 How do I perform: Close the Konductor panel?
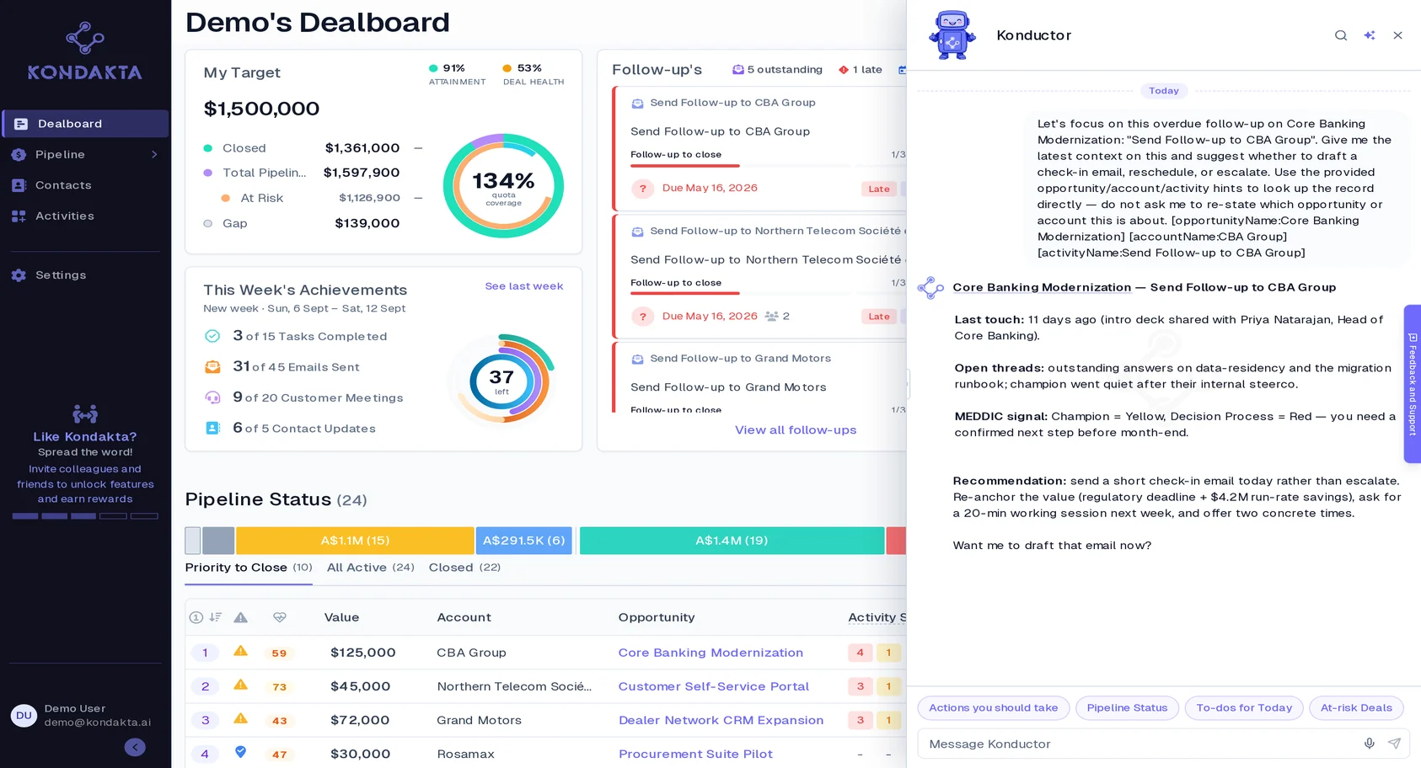click(x=1397, y=35)
